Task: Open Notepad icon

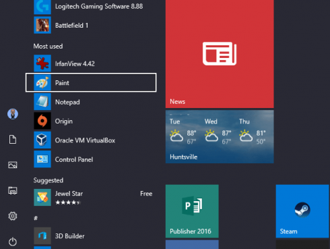Action: click(x=42, y=102)
